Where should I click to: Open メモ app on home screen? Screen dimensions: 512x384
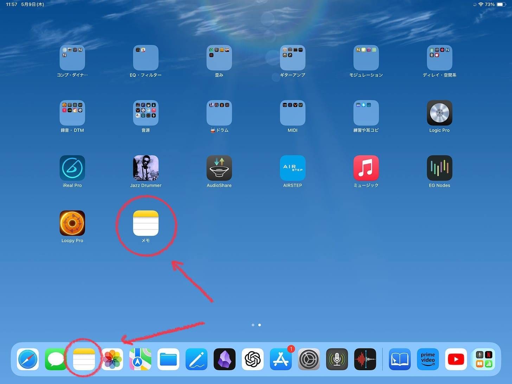click(146, 223)
